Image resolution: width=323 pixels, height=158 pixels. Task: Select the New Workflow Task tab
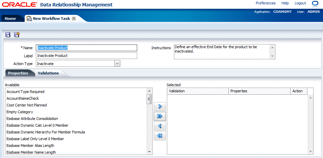pyautogui.click(x=51, y=19)
